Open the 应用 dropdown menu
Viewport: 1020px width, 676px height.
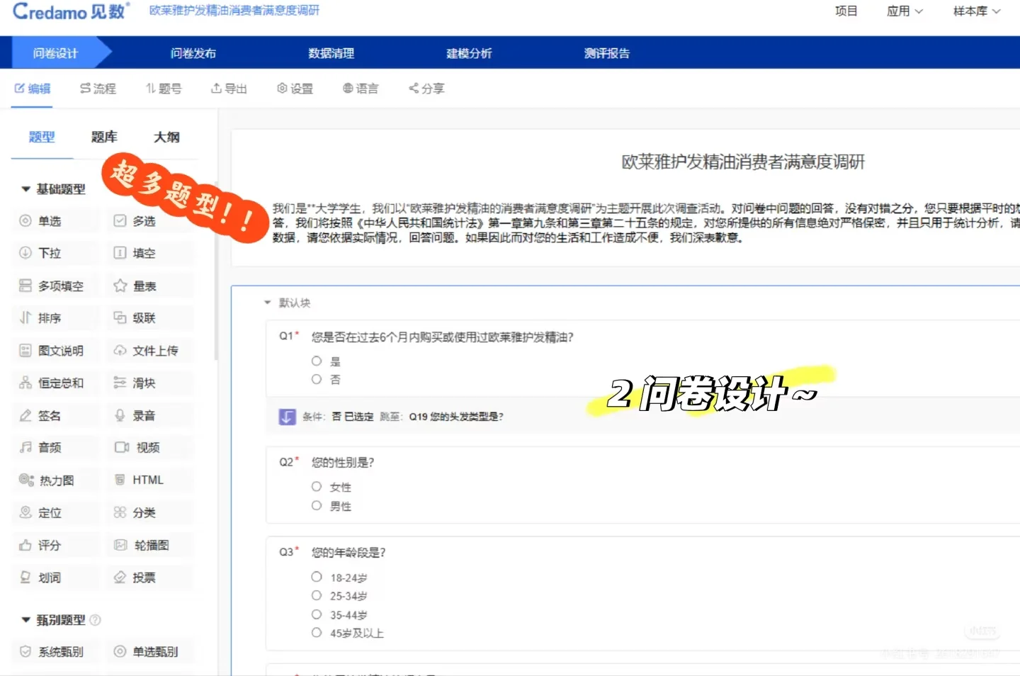tap(905, 11)
